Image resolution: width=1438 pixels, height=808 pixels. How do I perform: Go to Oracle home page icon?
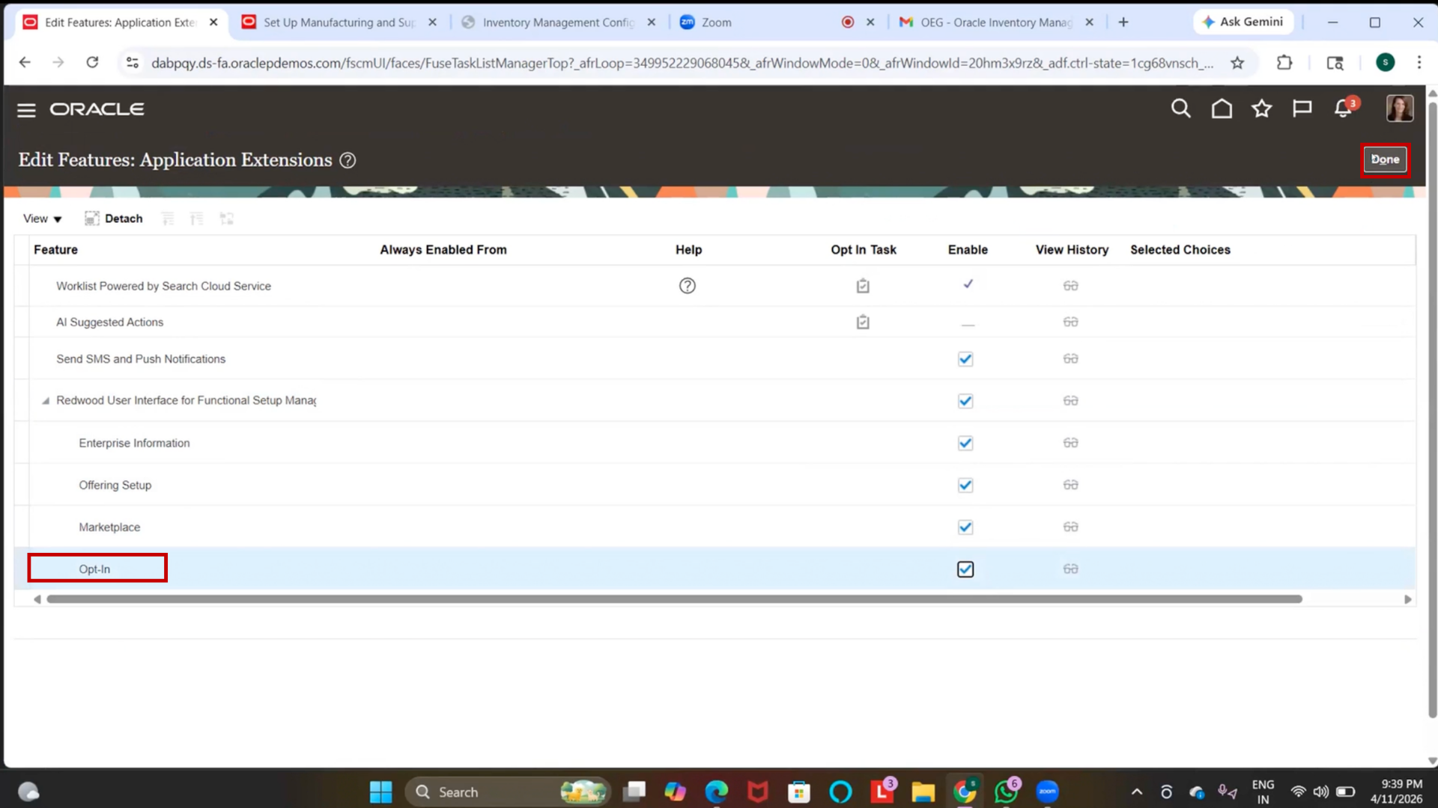pyautogui.click(x=1222, y=109)
